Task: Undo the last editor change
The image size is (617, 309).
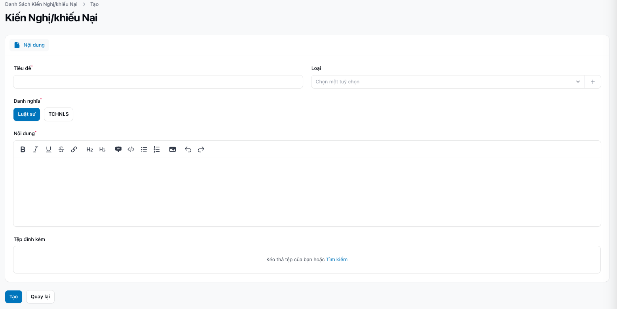Action: pos(188,149)
